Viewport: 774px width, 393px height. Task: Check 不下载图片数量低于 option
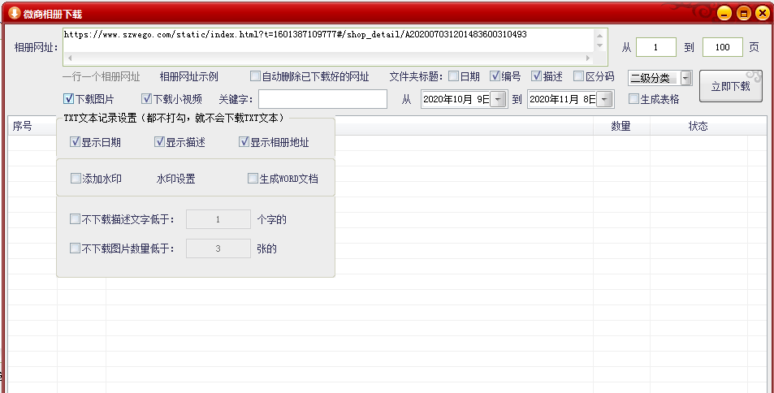pos(76,249)
